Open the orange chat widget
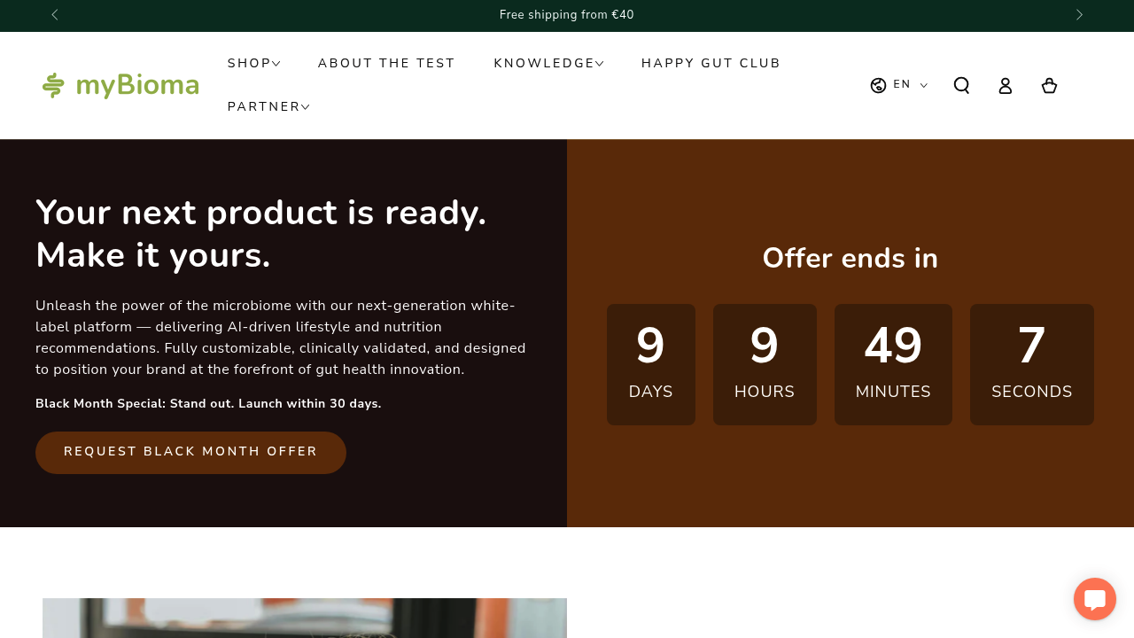Screen dimensions: 1134x638 [x=1094, y=599]
